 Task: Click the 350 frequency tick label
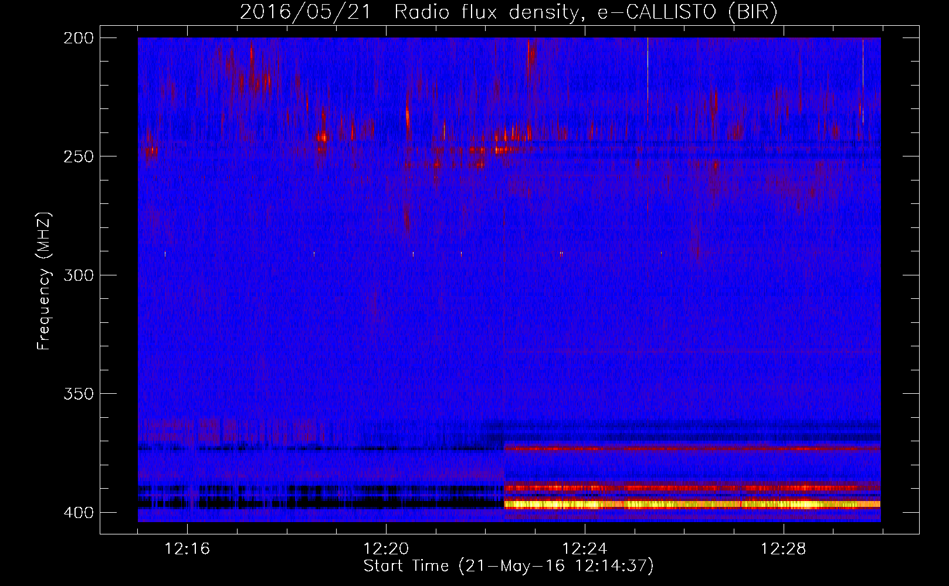[x=78, y=394]
